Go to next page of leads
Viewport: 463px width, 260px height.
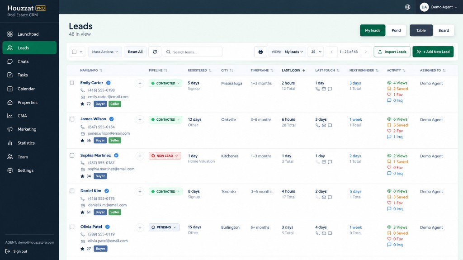[x=366, y=52]
